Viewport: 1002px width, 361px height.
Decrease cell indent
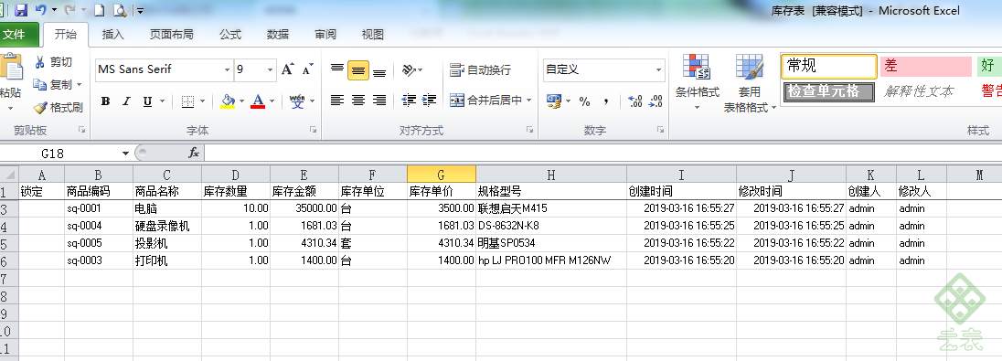409,101
